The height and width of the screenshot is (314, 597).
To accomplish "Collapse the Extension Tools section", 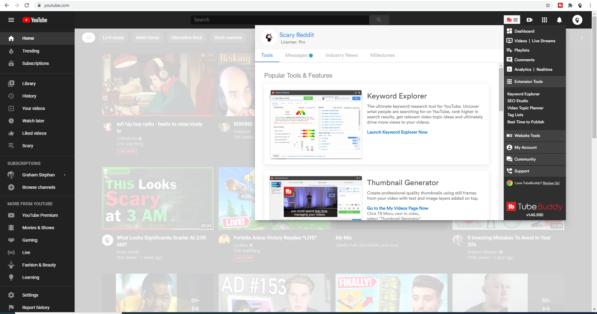I will click(528, 82).
